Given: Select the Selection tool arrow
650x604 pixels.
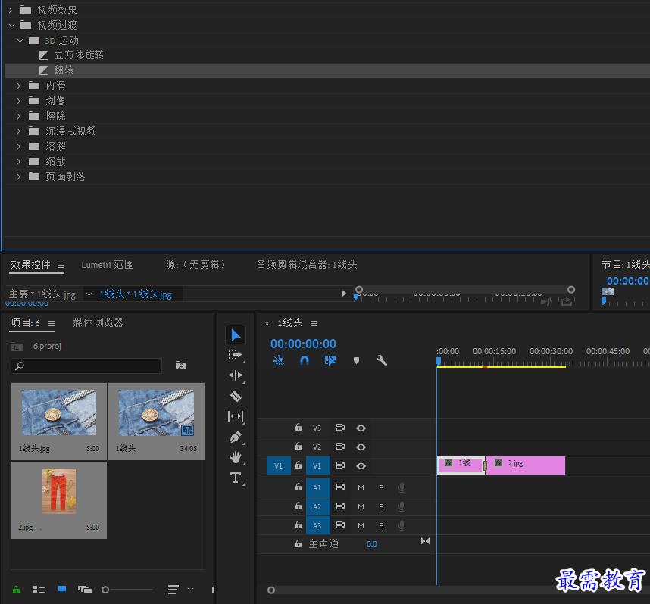Looking at the screenshot, I should [236, 335].
